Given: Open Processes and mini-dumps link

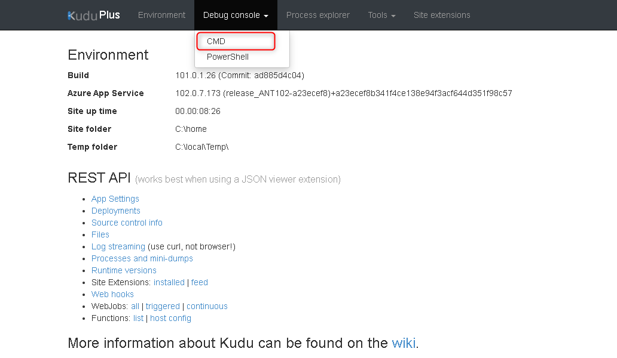Looking at the screenshot, I should coord(142,258).
